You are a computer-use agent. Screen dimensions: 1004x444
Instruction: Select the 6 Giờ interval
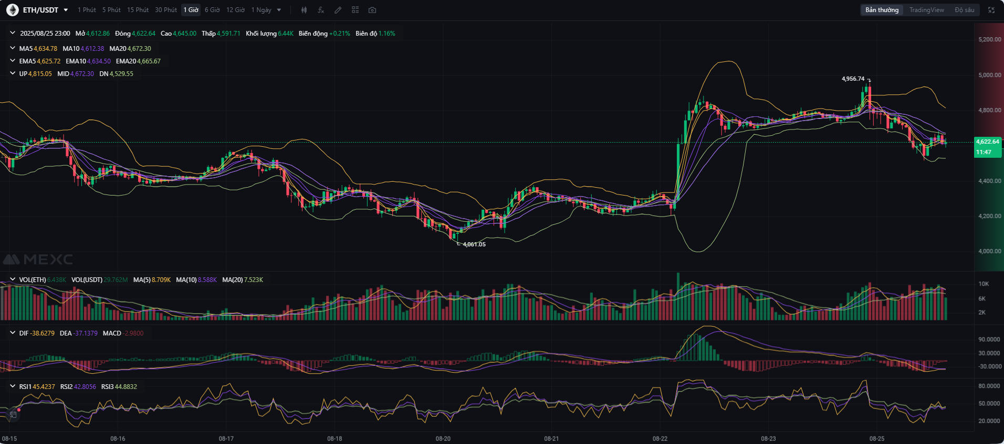tap(212, 10)
